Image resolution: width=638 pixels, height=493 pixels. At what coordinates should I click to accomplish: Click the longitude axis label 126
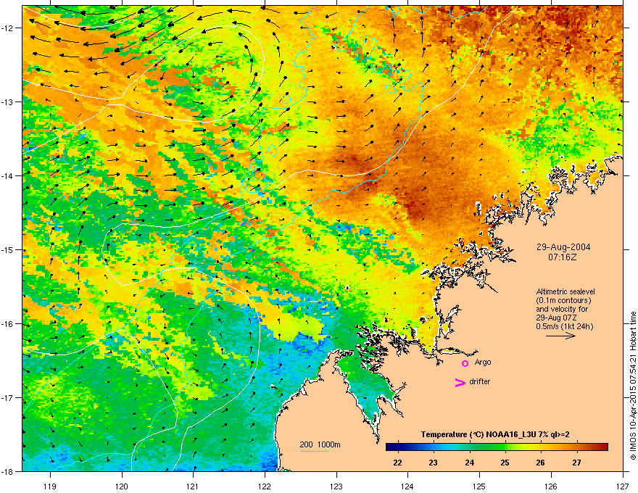tap(551, 486)
